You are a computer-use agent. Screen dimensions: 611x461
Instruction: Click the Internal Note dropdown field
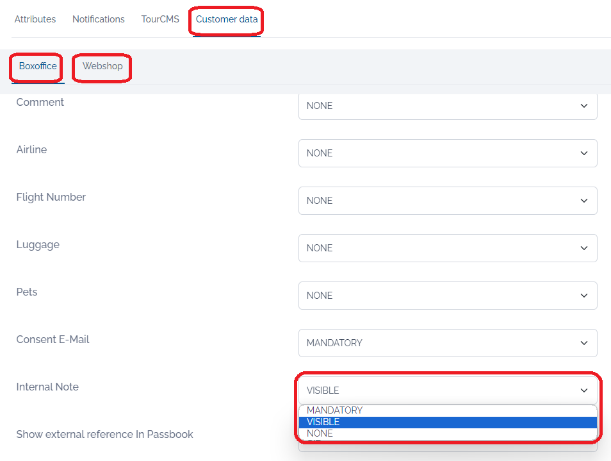point(448,390)
